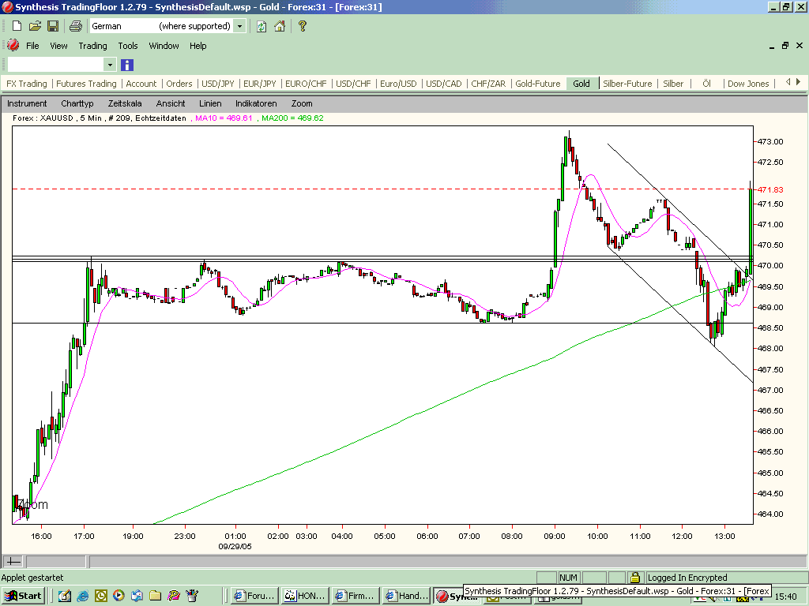Screen dimensions: 809x606
Task: Switch to the Orders tab
Action: coord(179,84)
